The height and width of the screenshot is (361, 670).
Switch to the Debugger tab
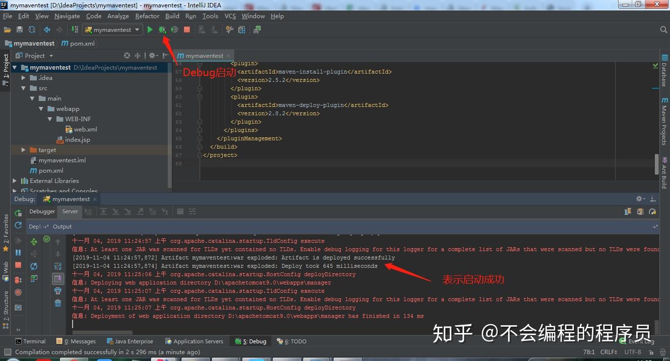pos(42,211)
